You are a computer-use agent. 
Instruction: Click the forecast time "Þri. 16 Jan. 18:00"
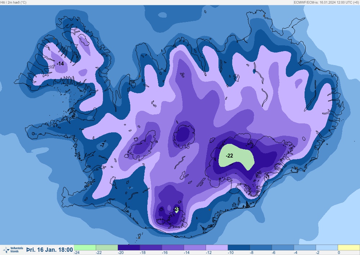tap(50, 250)
